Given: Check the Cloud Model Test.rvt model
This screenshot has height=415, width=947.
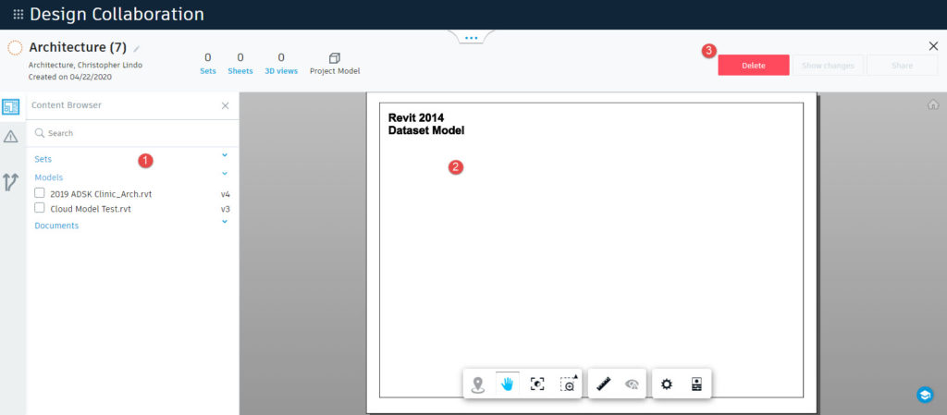Looking at the screenshot, I should coord(40,209).
